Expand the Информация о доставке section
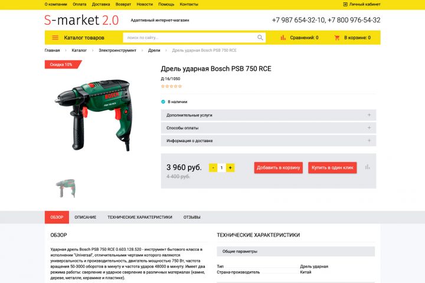 (x=269, y=140)
